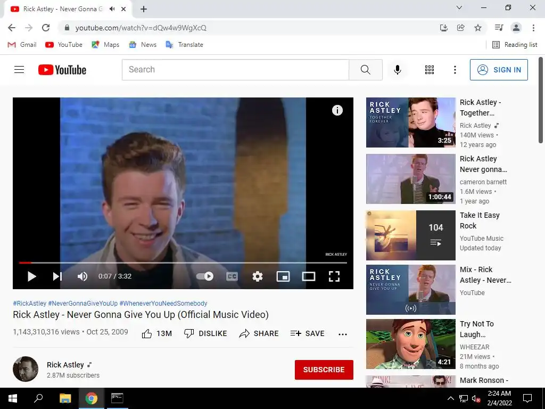This screenshot has height=409, width=545.
Task: Open player settings gear
Action: (x=258, y=276)
